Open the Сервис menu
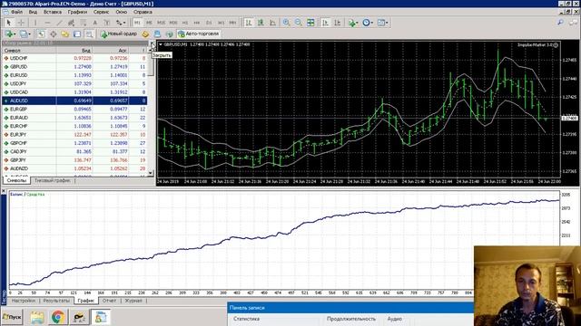The width and height of the screenshot is (581, 326). tap(101, 12)
